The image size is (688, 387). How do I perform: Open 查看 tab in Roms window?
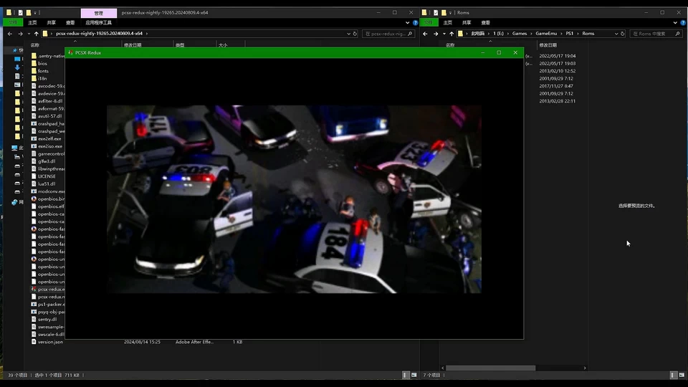click(x=485, y=22)
